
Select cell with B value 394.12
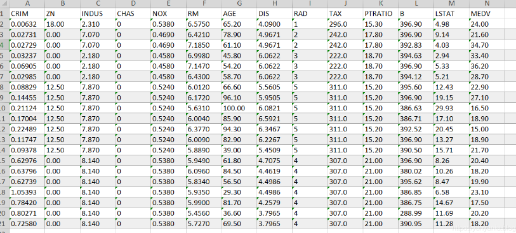point(416,77)
